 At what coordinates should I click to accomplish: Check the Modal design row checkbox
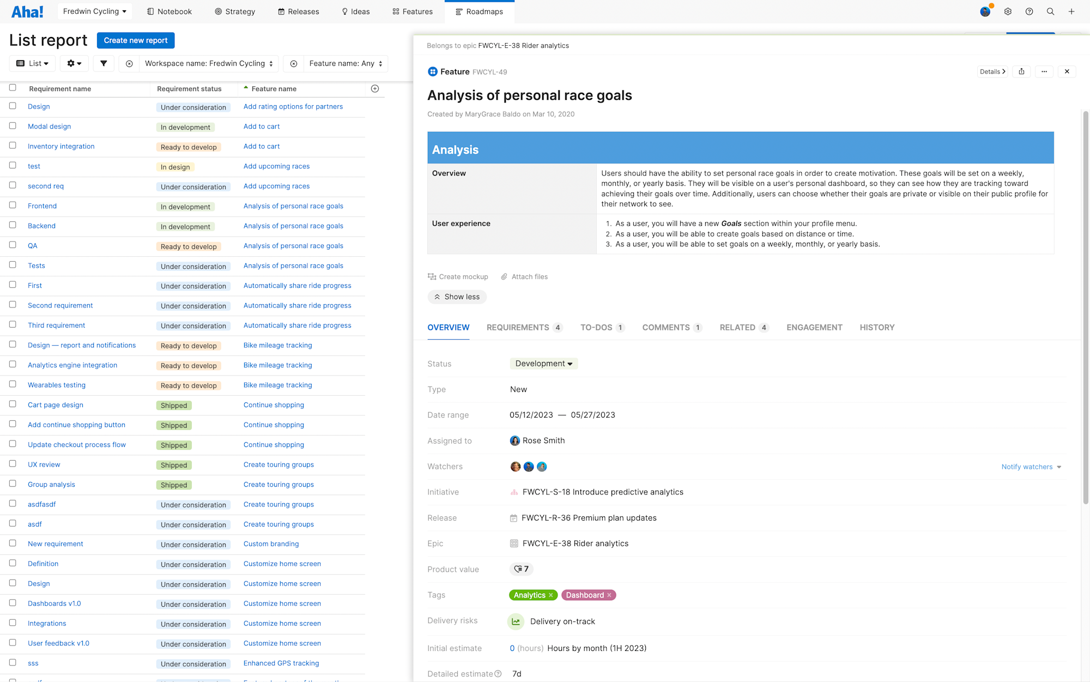(x=13, y=126)
